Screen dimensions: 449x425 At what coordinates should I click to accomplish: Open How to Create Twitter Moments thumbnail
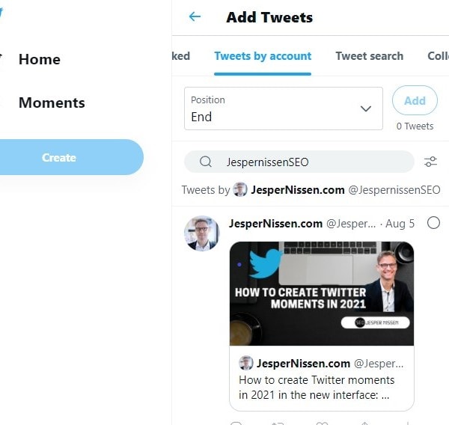[x=322, y=293]
